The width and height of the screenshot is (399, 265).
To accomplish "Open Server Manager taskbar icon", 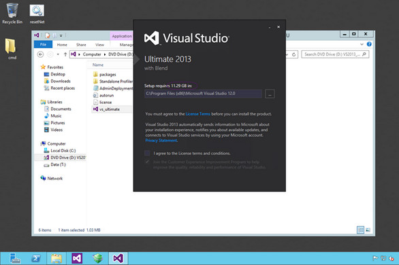I will tap(15, 258).
